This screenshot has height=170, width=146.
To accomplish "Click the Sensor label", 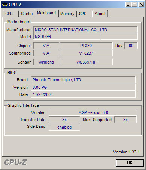I will click(x=24, y=62).
